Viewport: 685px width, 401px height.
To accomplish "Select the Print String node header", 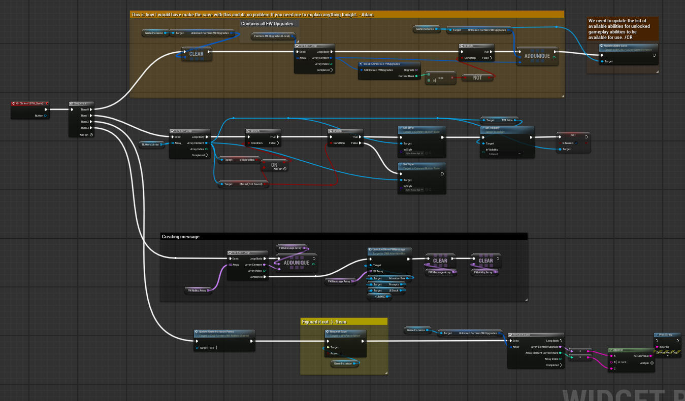I will click(667, 335).
